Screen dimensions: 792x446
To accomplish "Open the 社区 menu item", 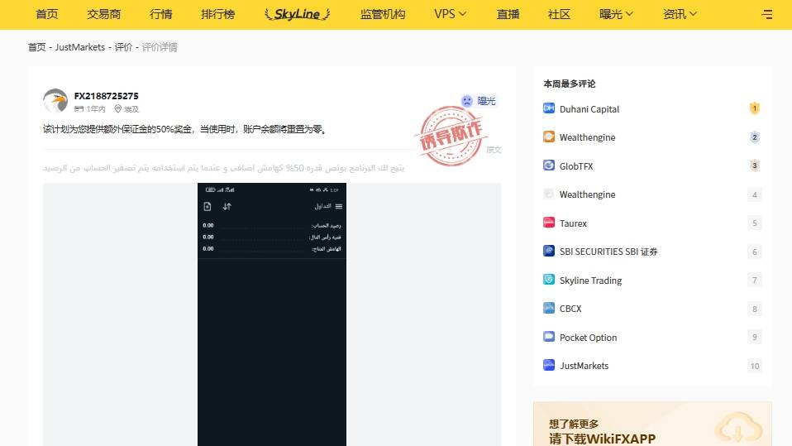I will click(x=559, y=14).
